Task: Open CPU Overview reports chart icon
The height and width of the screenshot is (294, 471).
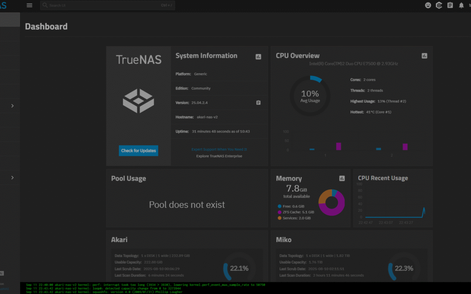Action: click(x=424, y=56)
